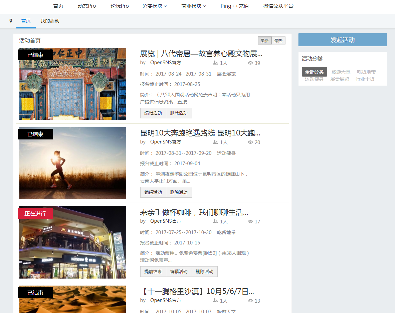Open 昆明10大奔跑艳遇路线 event title

[x=200, y=133]
